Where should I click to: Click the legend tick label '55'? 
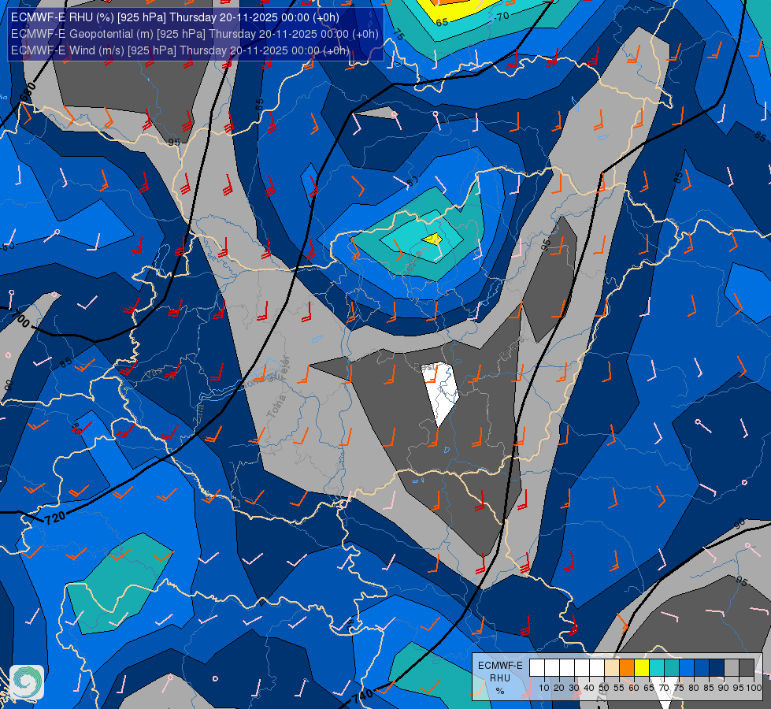click(x=619, y=688)
